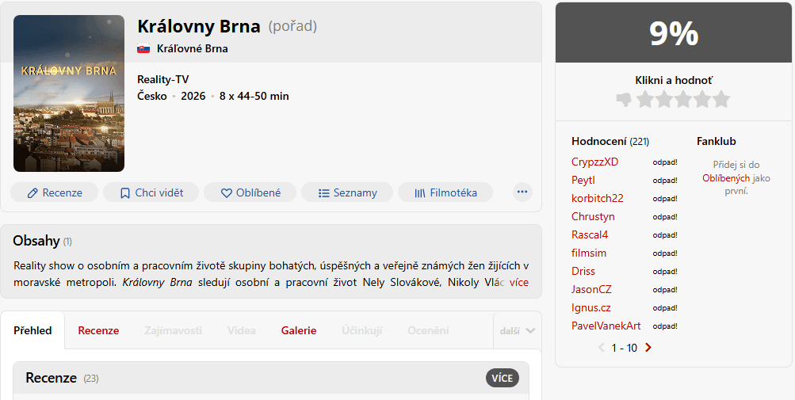Viewport: 795px width, 400px height.
Task: Open the Královny Brna poster image
Action: (69, 93)
